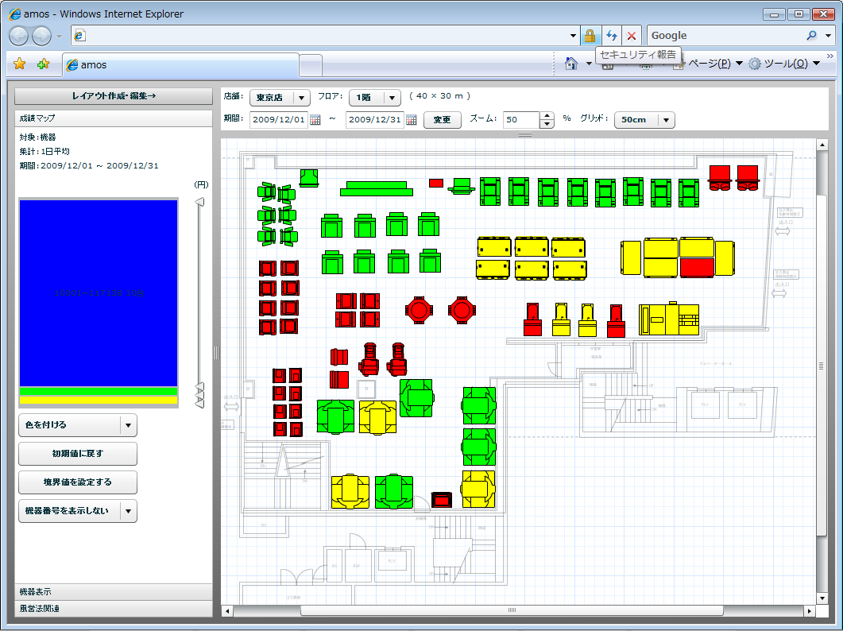Click the zoom value 50 field

[521, 119]
